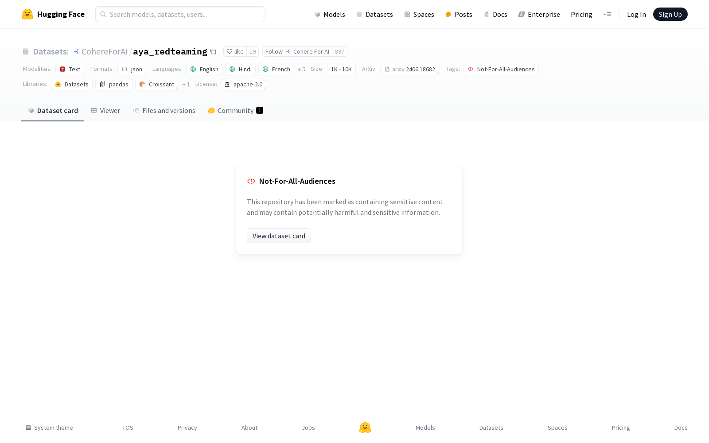Viewport: 709px width, 443px height.
Task: Switch to the Viewer tab
Action: pos(105,111)
